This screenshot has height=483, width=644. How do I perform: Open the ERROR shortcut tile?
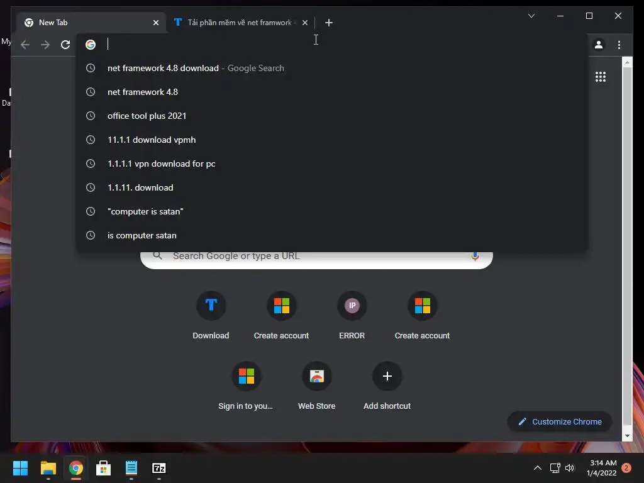[x=352, y=315]
